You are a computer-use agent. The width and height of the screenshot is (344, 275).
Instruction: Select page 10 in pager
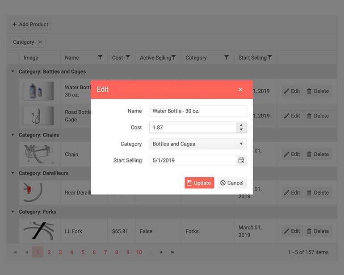(139, 252)
